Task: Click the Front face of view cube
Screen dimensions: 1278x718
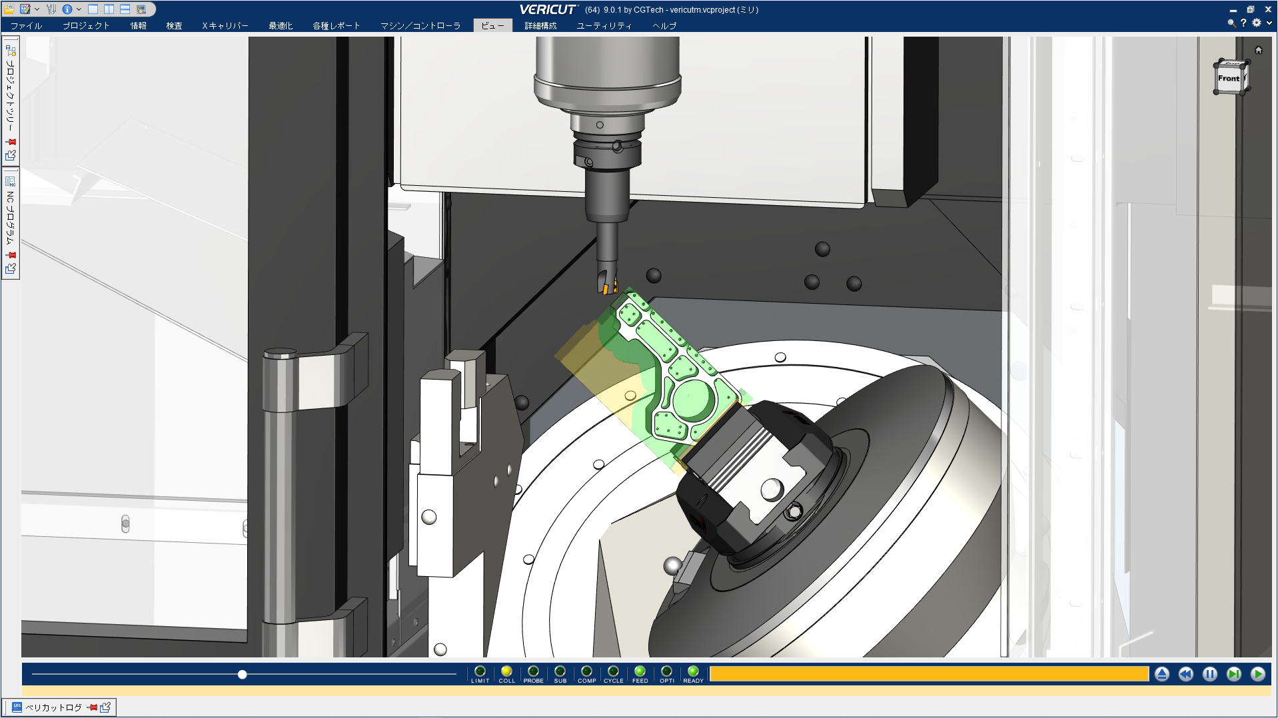Action: pos(1229,79)
